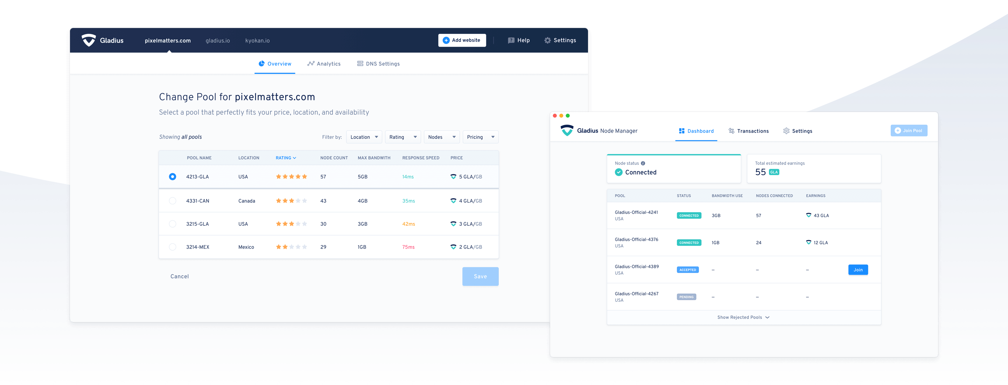The width and height of the screenshot is (1008, 385).
Task: Open the Pricing filter dropdown
Action: 480,137
